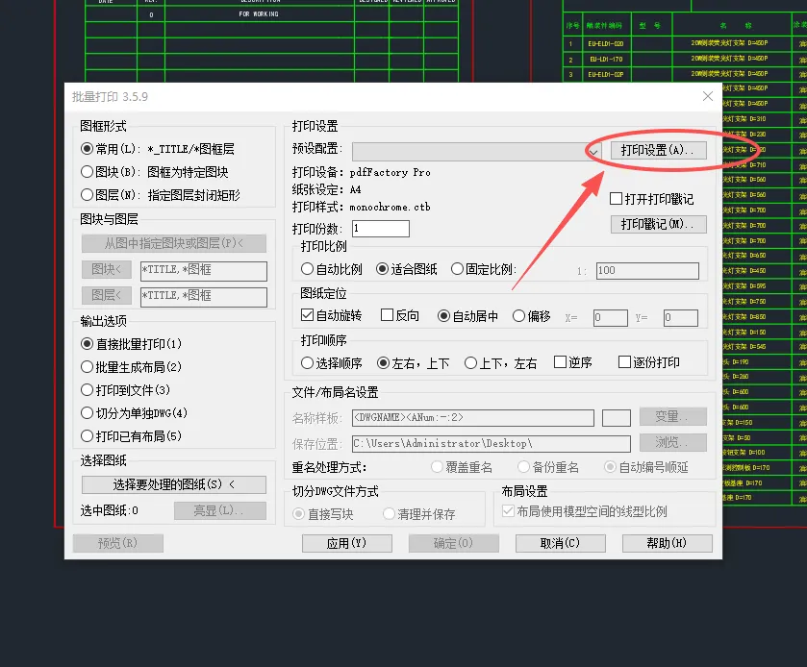Click the 图层< button
The image size is (807, 667).
click(107, 295)
